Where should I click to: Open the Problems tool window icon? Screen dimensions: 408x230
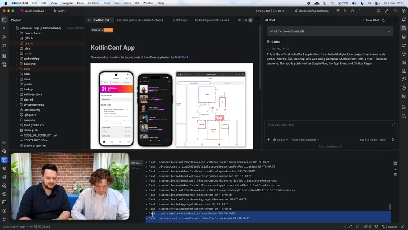point(4,211)
